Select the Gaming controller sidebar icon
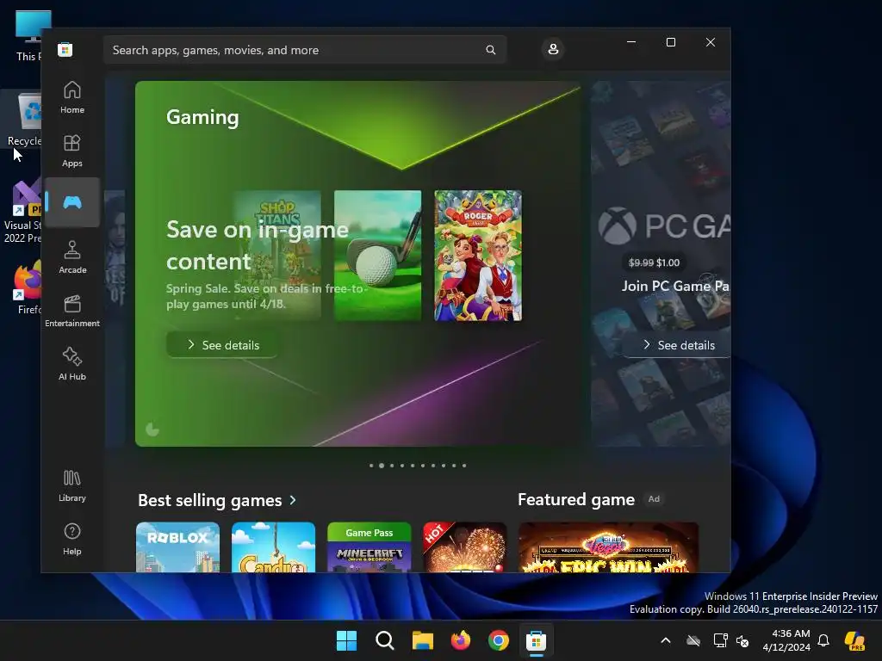This screenshot has width=882, height=661. (x=72, y=202)
